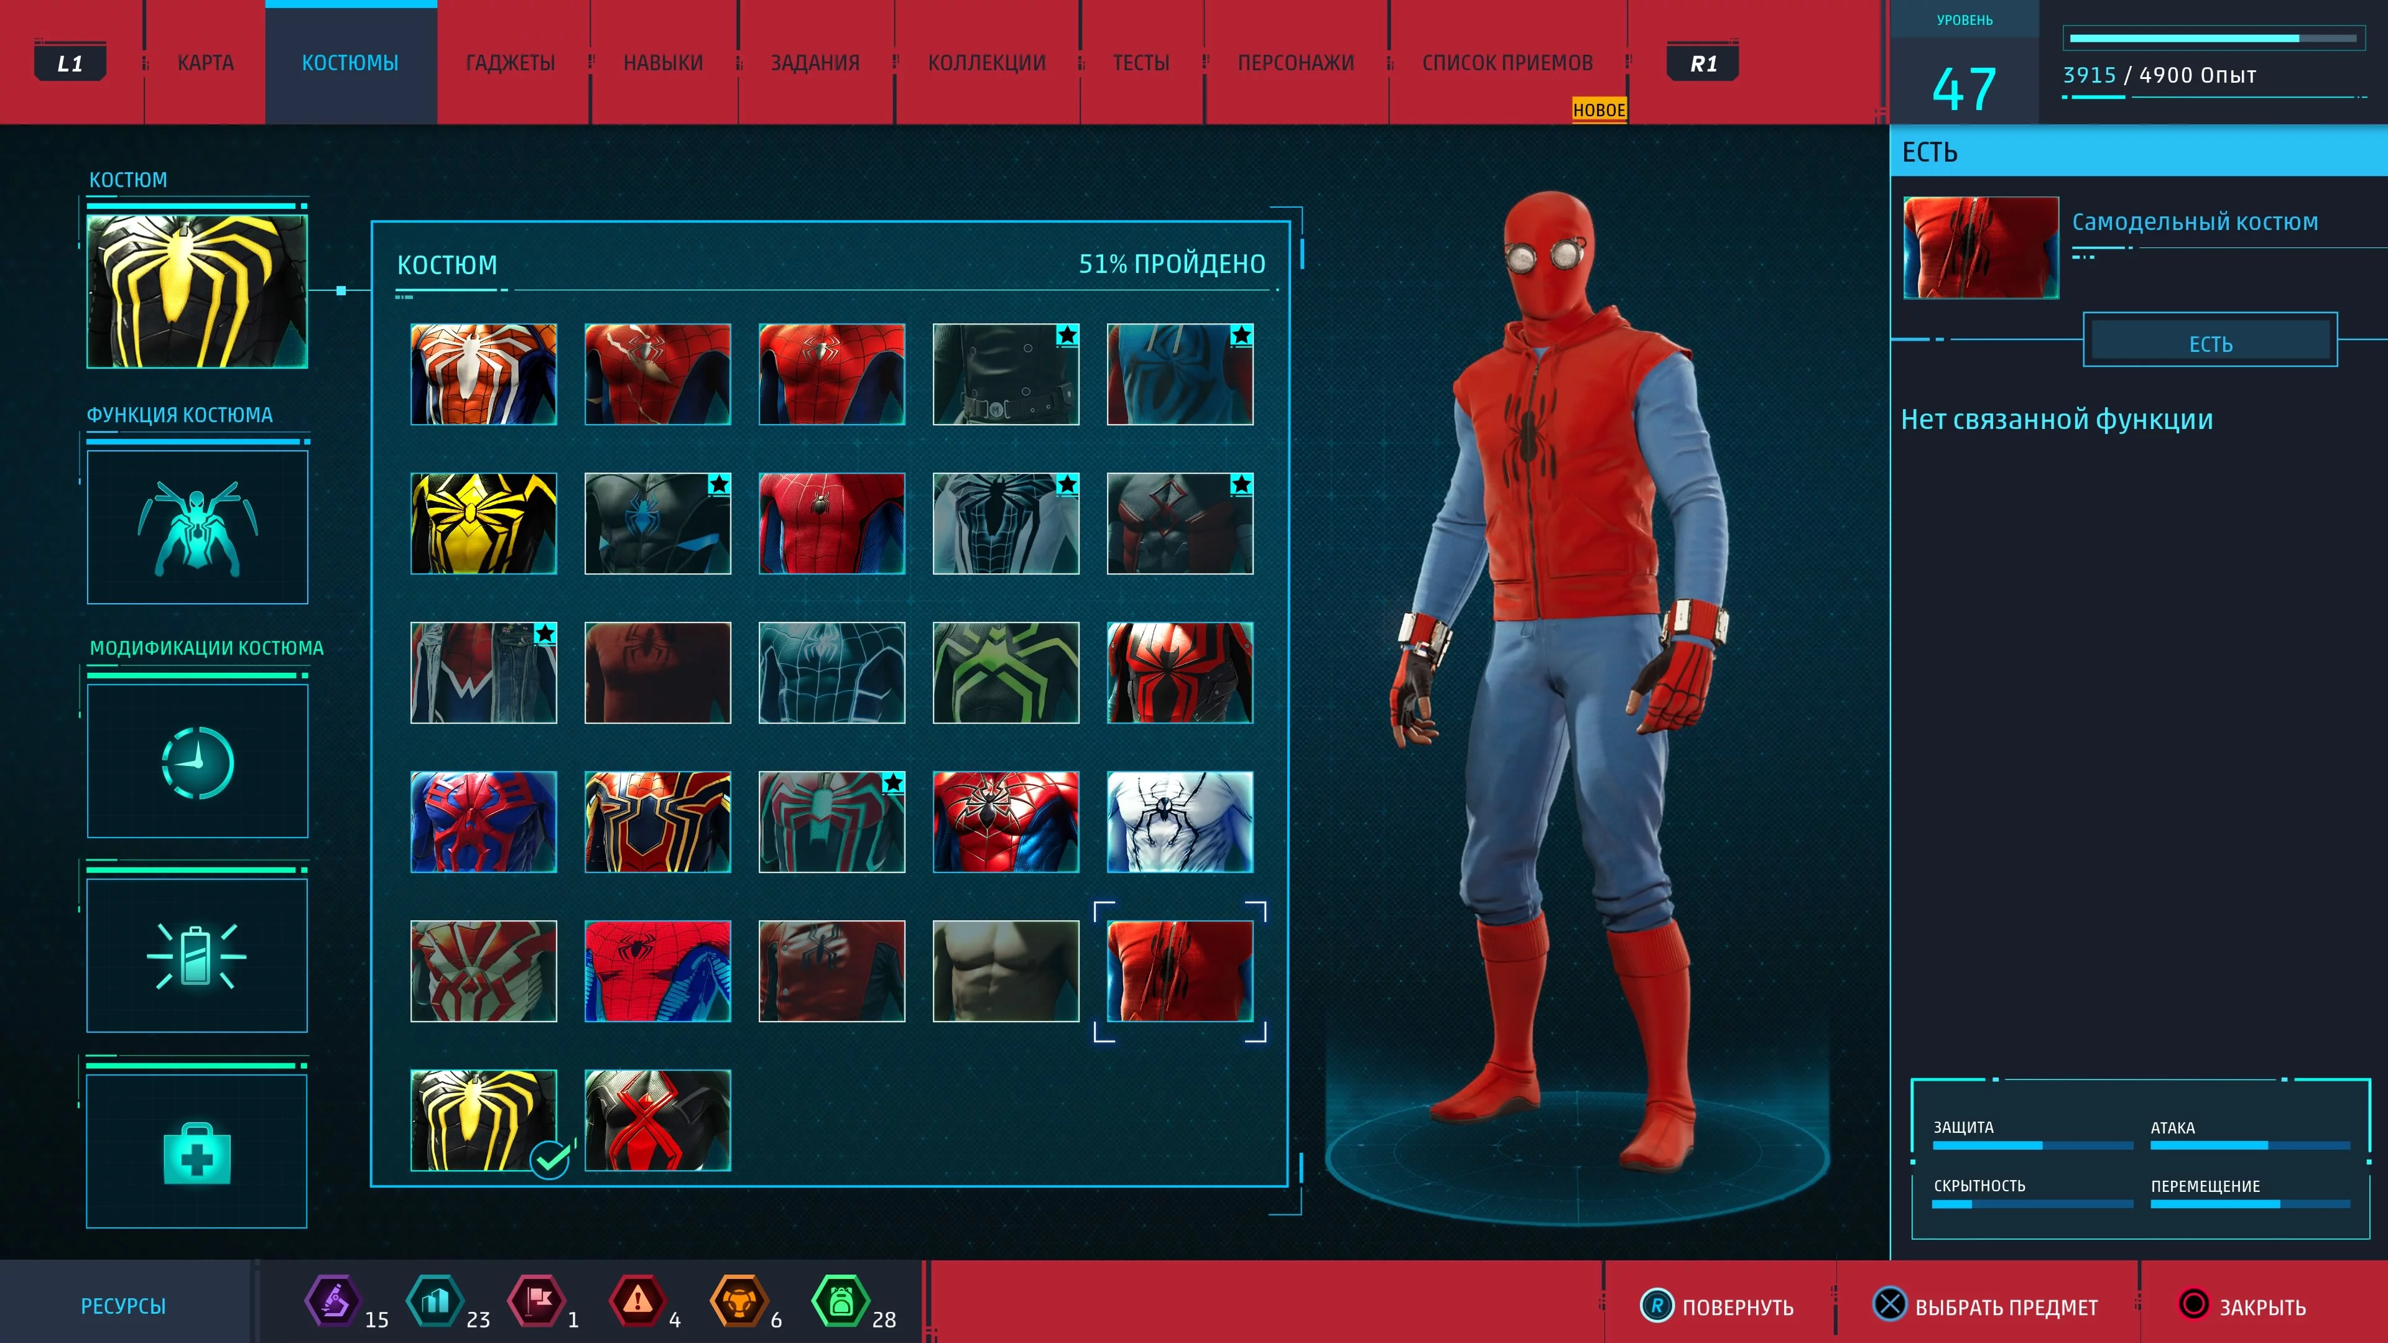Click the red crime token warning icon
Image resolution: width=2388 pixels, height=1343 pixels.
pos(638,1301)
